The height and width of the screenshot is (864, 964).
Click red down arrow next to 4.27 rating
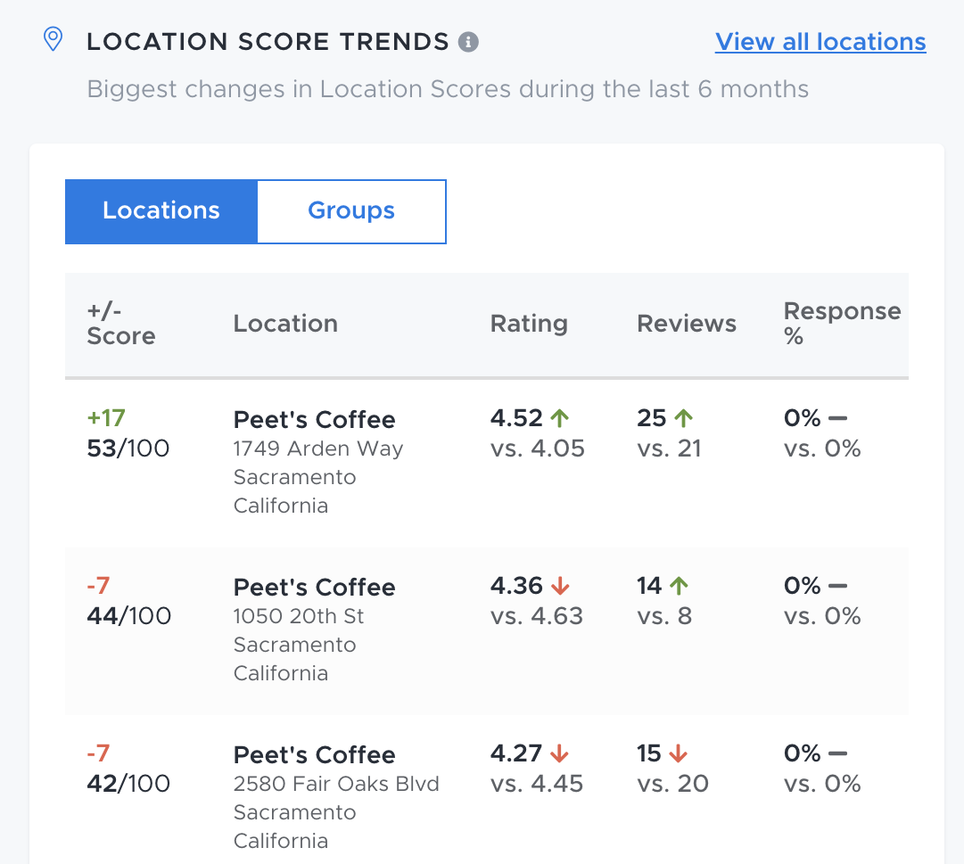[x=559, y=753]
